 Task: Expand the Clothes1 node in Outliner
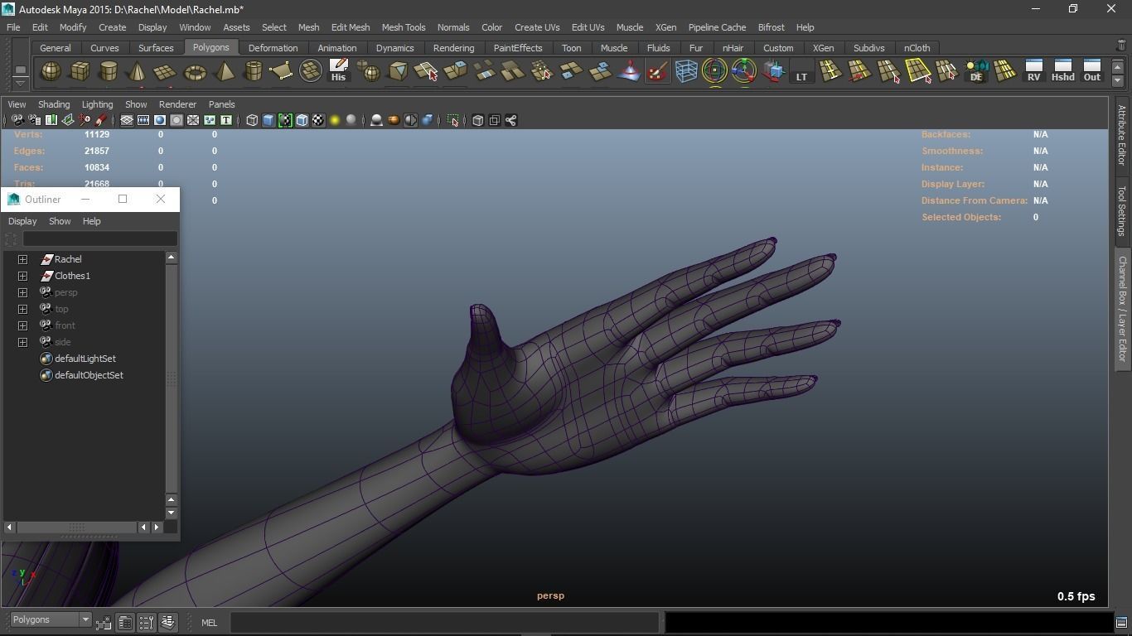click(23, 276)
